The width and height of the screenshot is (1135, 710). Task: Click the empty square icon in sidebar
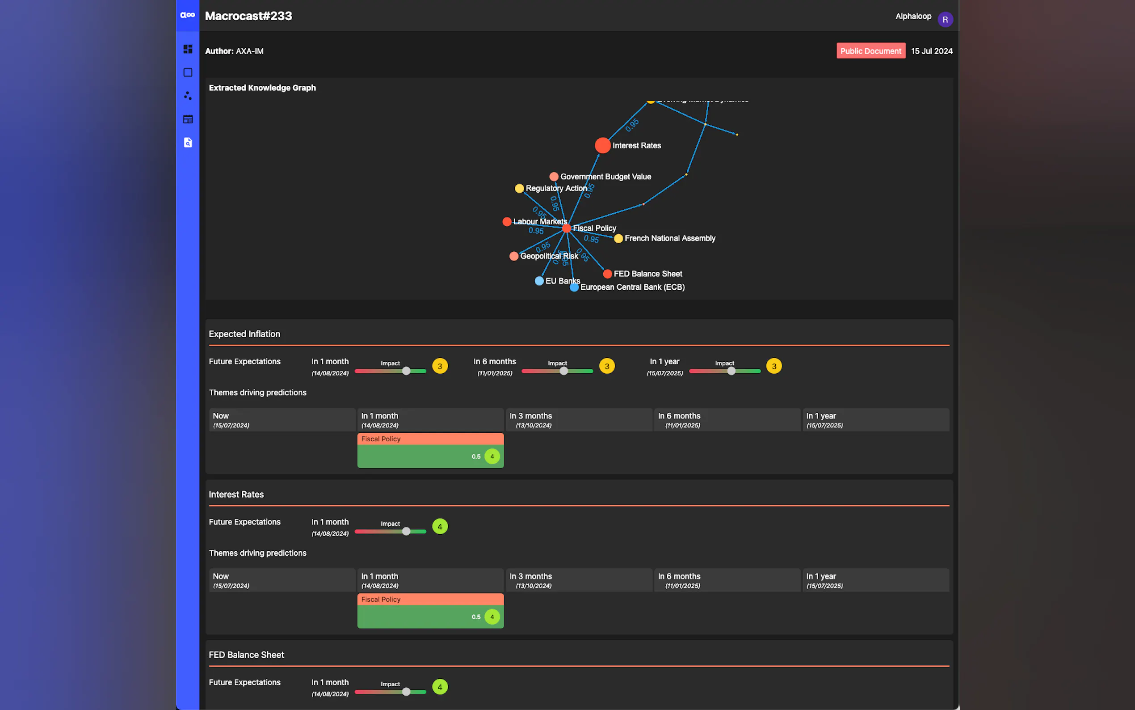[x=188, y=72]
